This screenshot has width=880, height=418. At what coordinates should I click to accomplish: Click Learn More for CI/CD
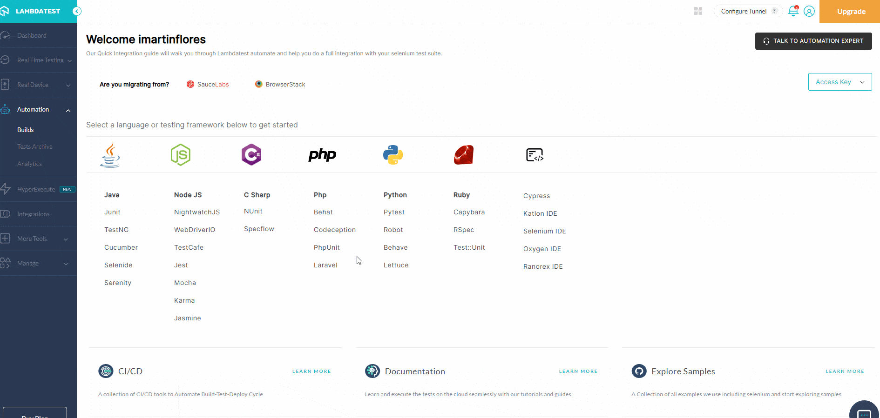tap(311, 371)
